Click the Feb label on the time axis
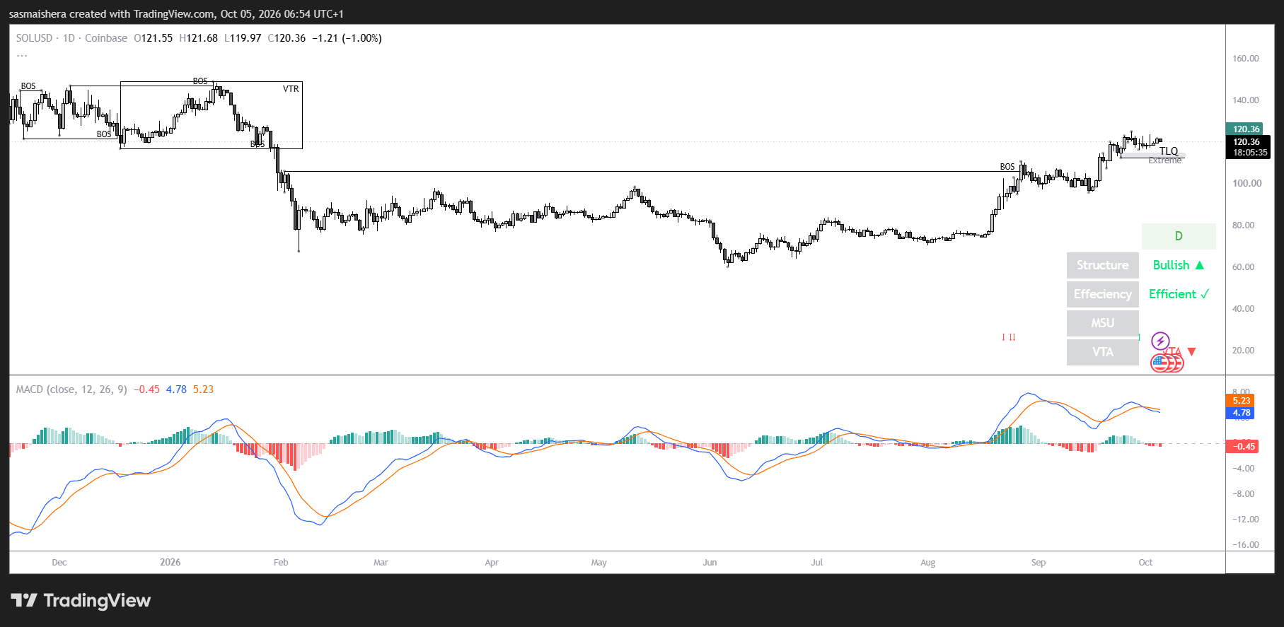Viewport: 1284px width, 627px height. [281, 563]
